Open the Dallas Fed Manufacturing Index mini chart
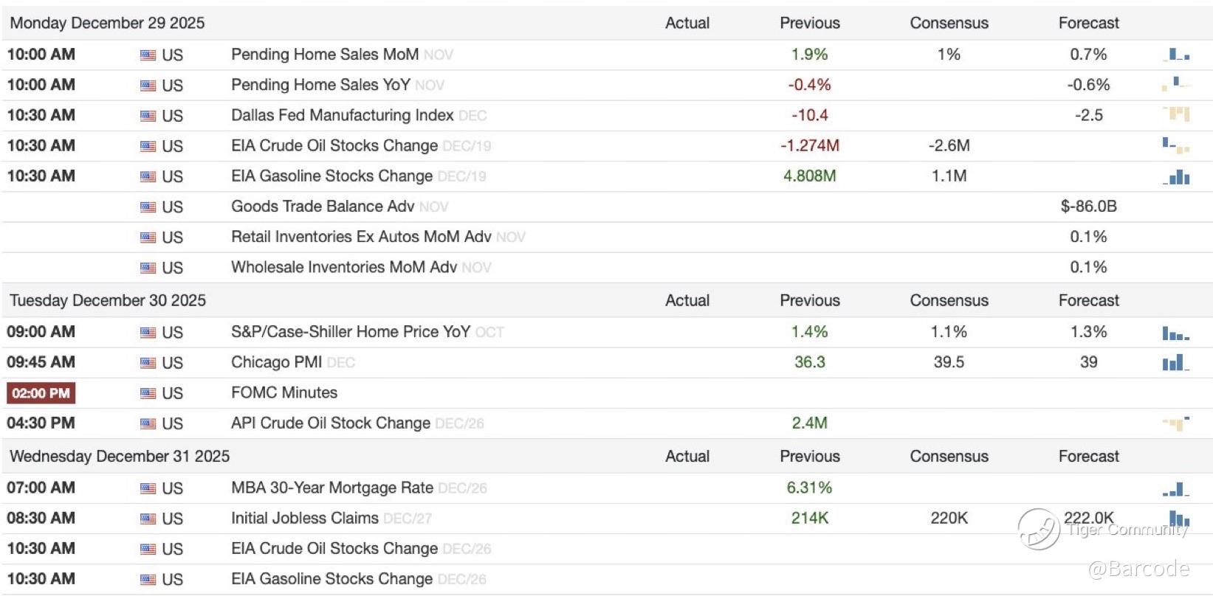This screenshot has height=596, width=1213. pos(1176,114)
